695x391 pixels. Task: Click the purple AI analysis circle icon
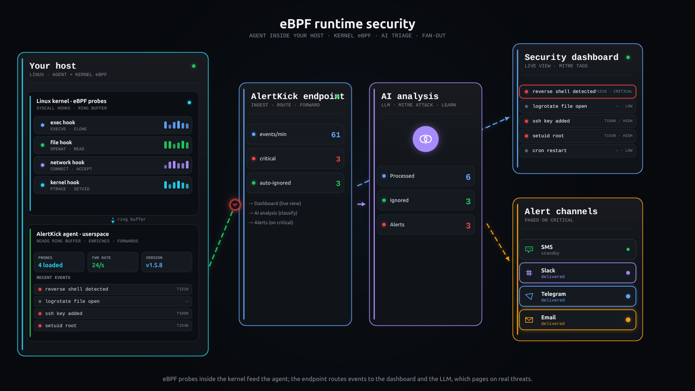point(426,139)
